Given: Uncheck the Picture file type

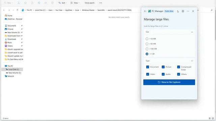Looking at the screenshot, I should (163, 67).
